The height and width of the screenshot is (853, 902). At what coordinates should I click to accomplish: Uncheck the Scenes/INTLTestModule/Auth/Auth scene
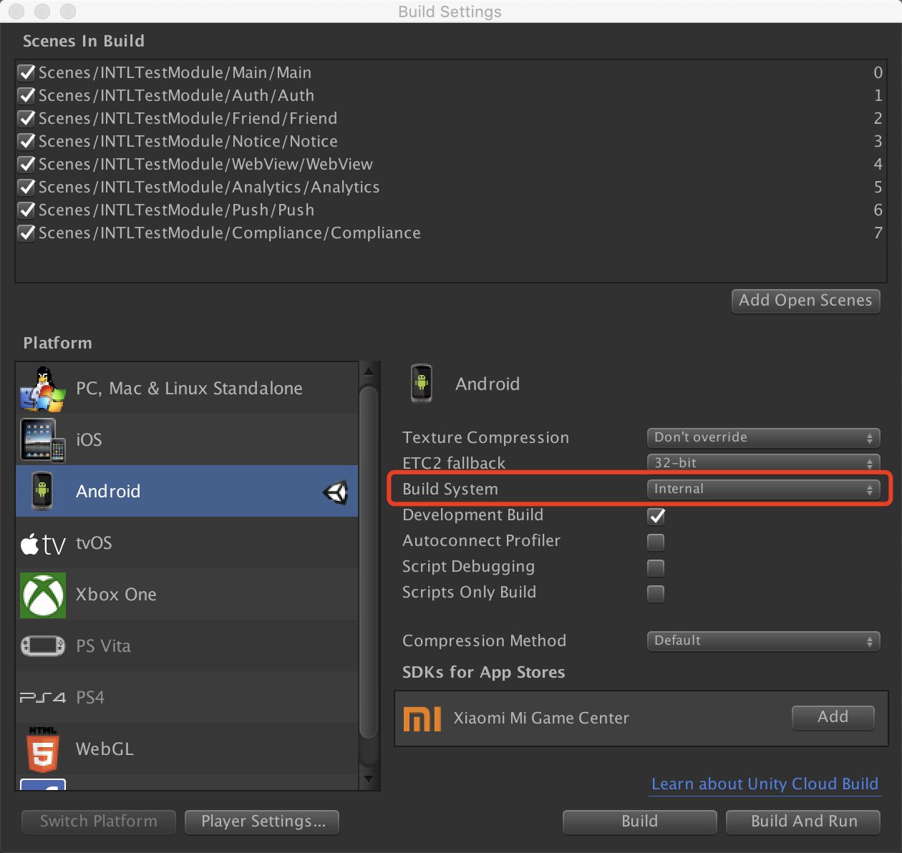pyautogui.click(x=26, y=96)
